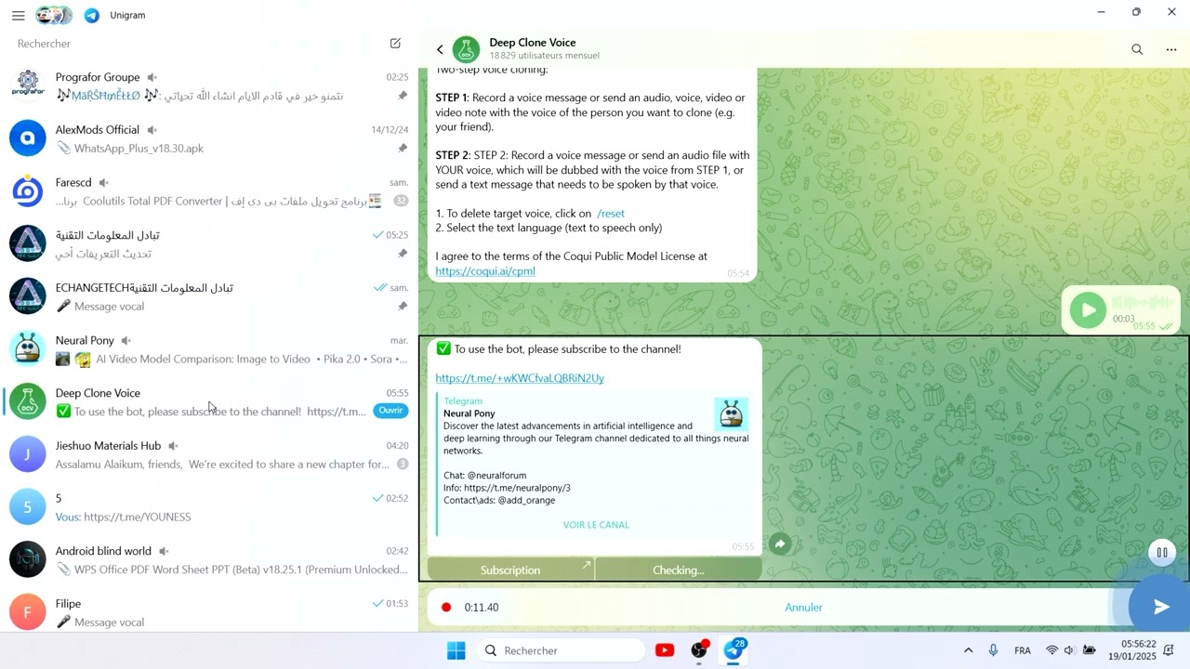
Task: Click the Telegram logo in title bar
Action: click(x=92, y=16)
